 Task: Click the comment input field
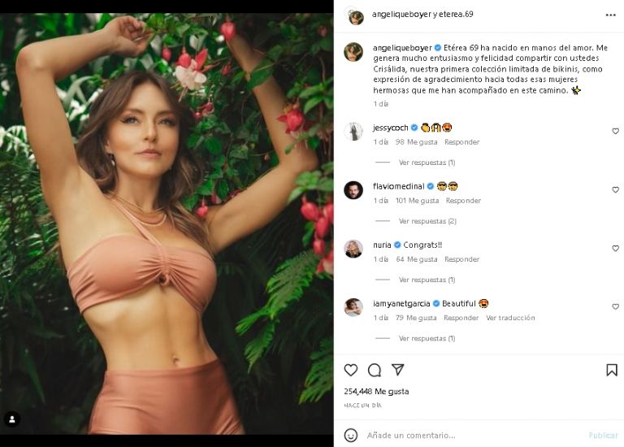click(471, 435)
